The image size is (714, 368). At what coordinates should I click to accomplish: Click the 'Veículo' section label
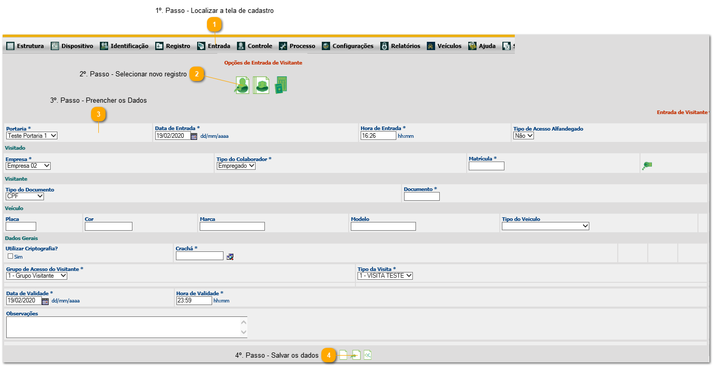tap(14, 209)
